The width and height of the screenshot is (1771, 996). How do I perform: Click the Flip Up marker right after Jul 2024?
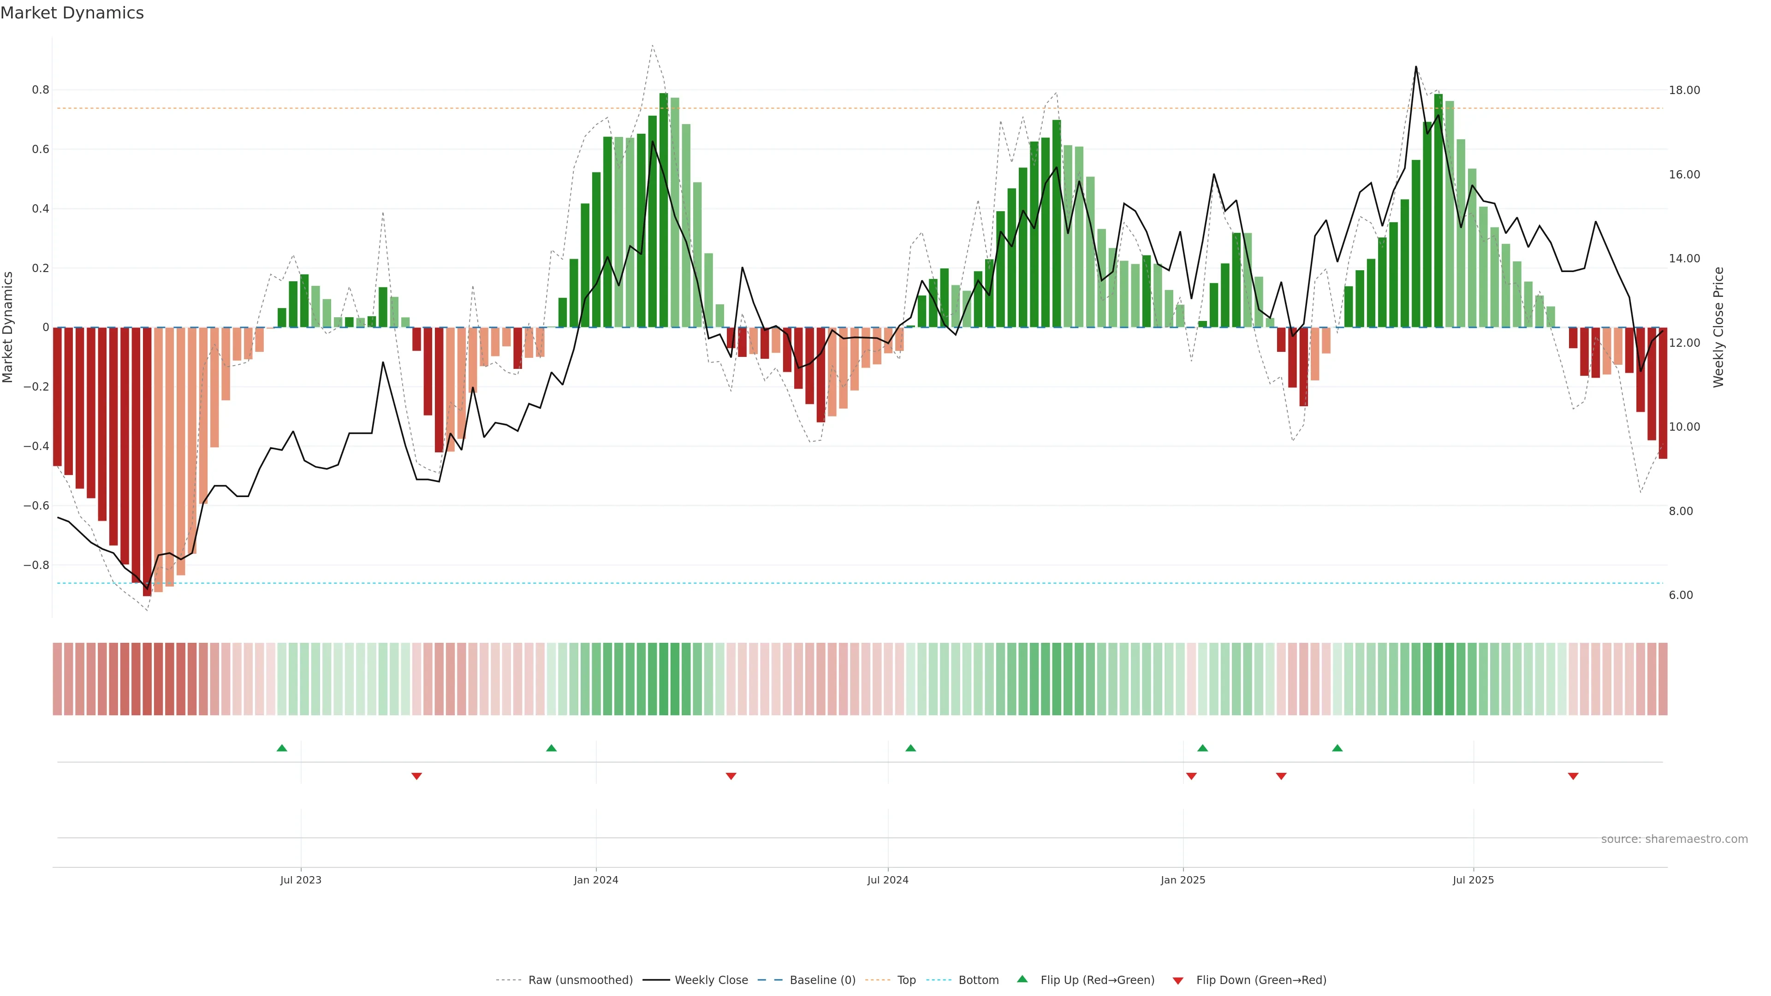(x=910, y=748)
